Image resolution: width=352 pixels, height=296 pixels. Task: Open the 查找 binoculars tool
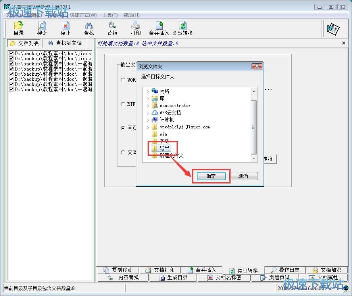coord(89,28)
